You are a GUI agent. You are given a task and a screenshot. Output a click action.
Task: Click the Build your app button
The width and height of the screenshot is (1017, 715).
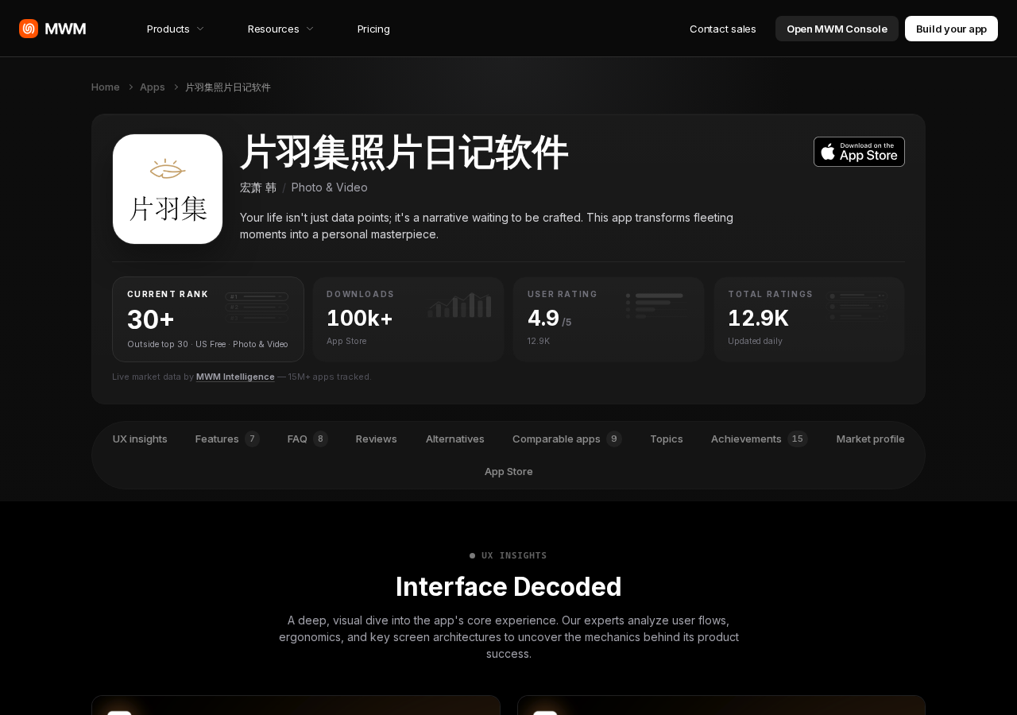point(951,29)
